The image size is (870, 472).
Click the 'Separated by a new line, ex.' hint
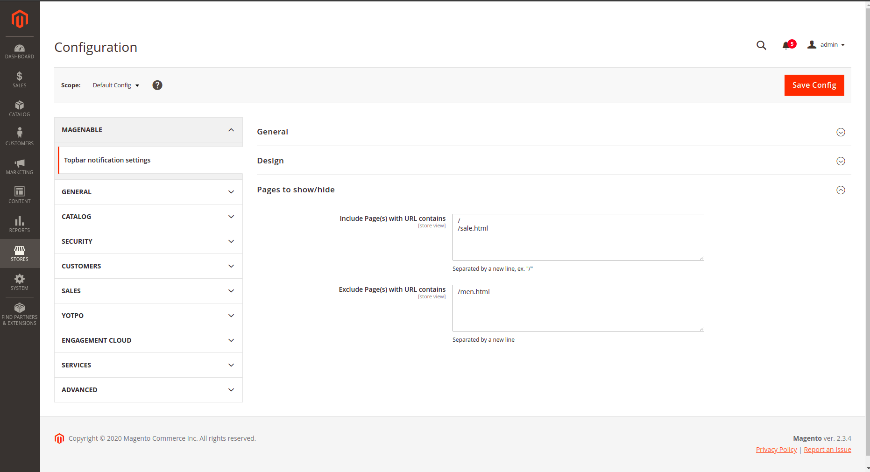pos(493,269)
